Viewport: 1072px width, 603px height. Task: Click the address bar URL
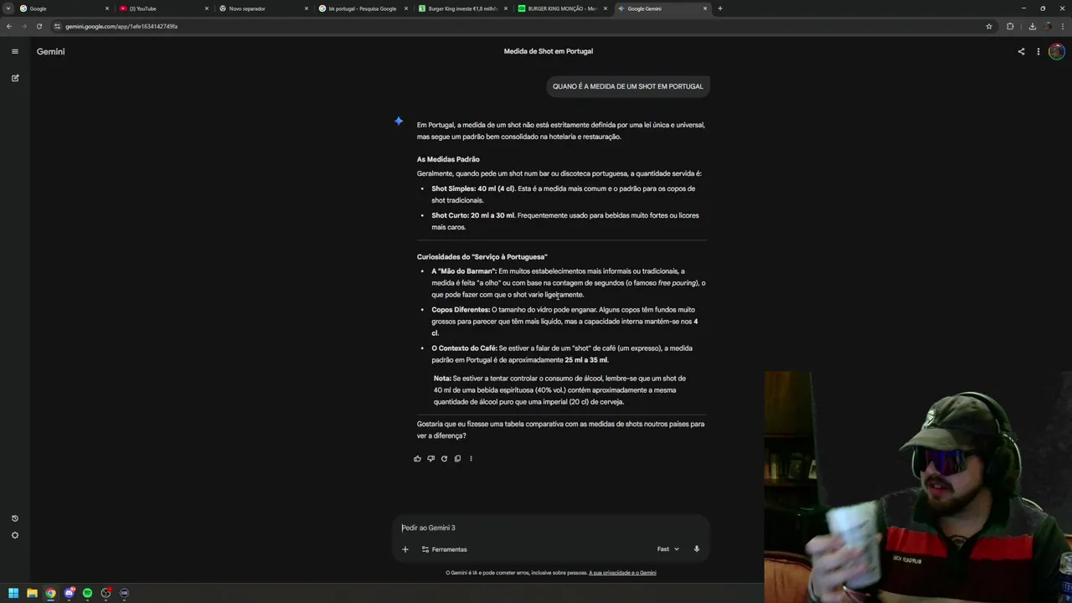click(x=121, y=26)
